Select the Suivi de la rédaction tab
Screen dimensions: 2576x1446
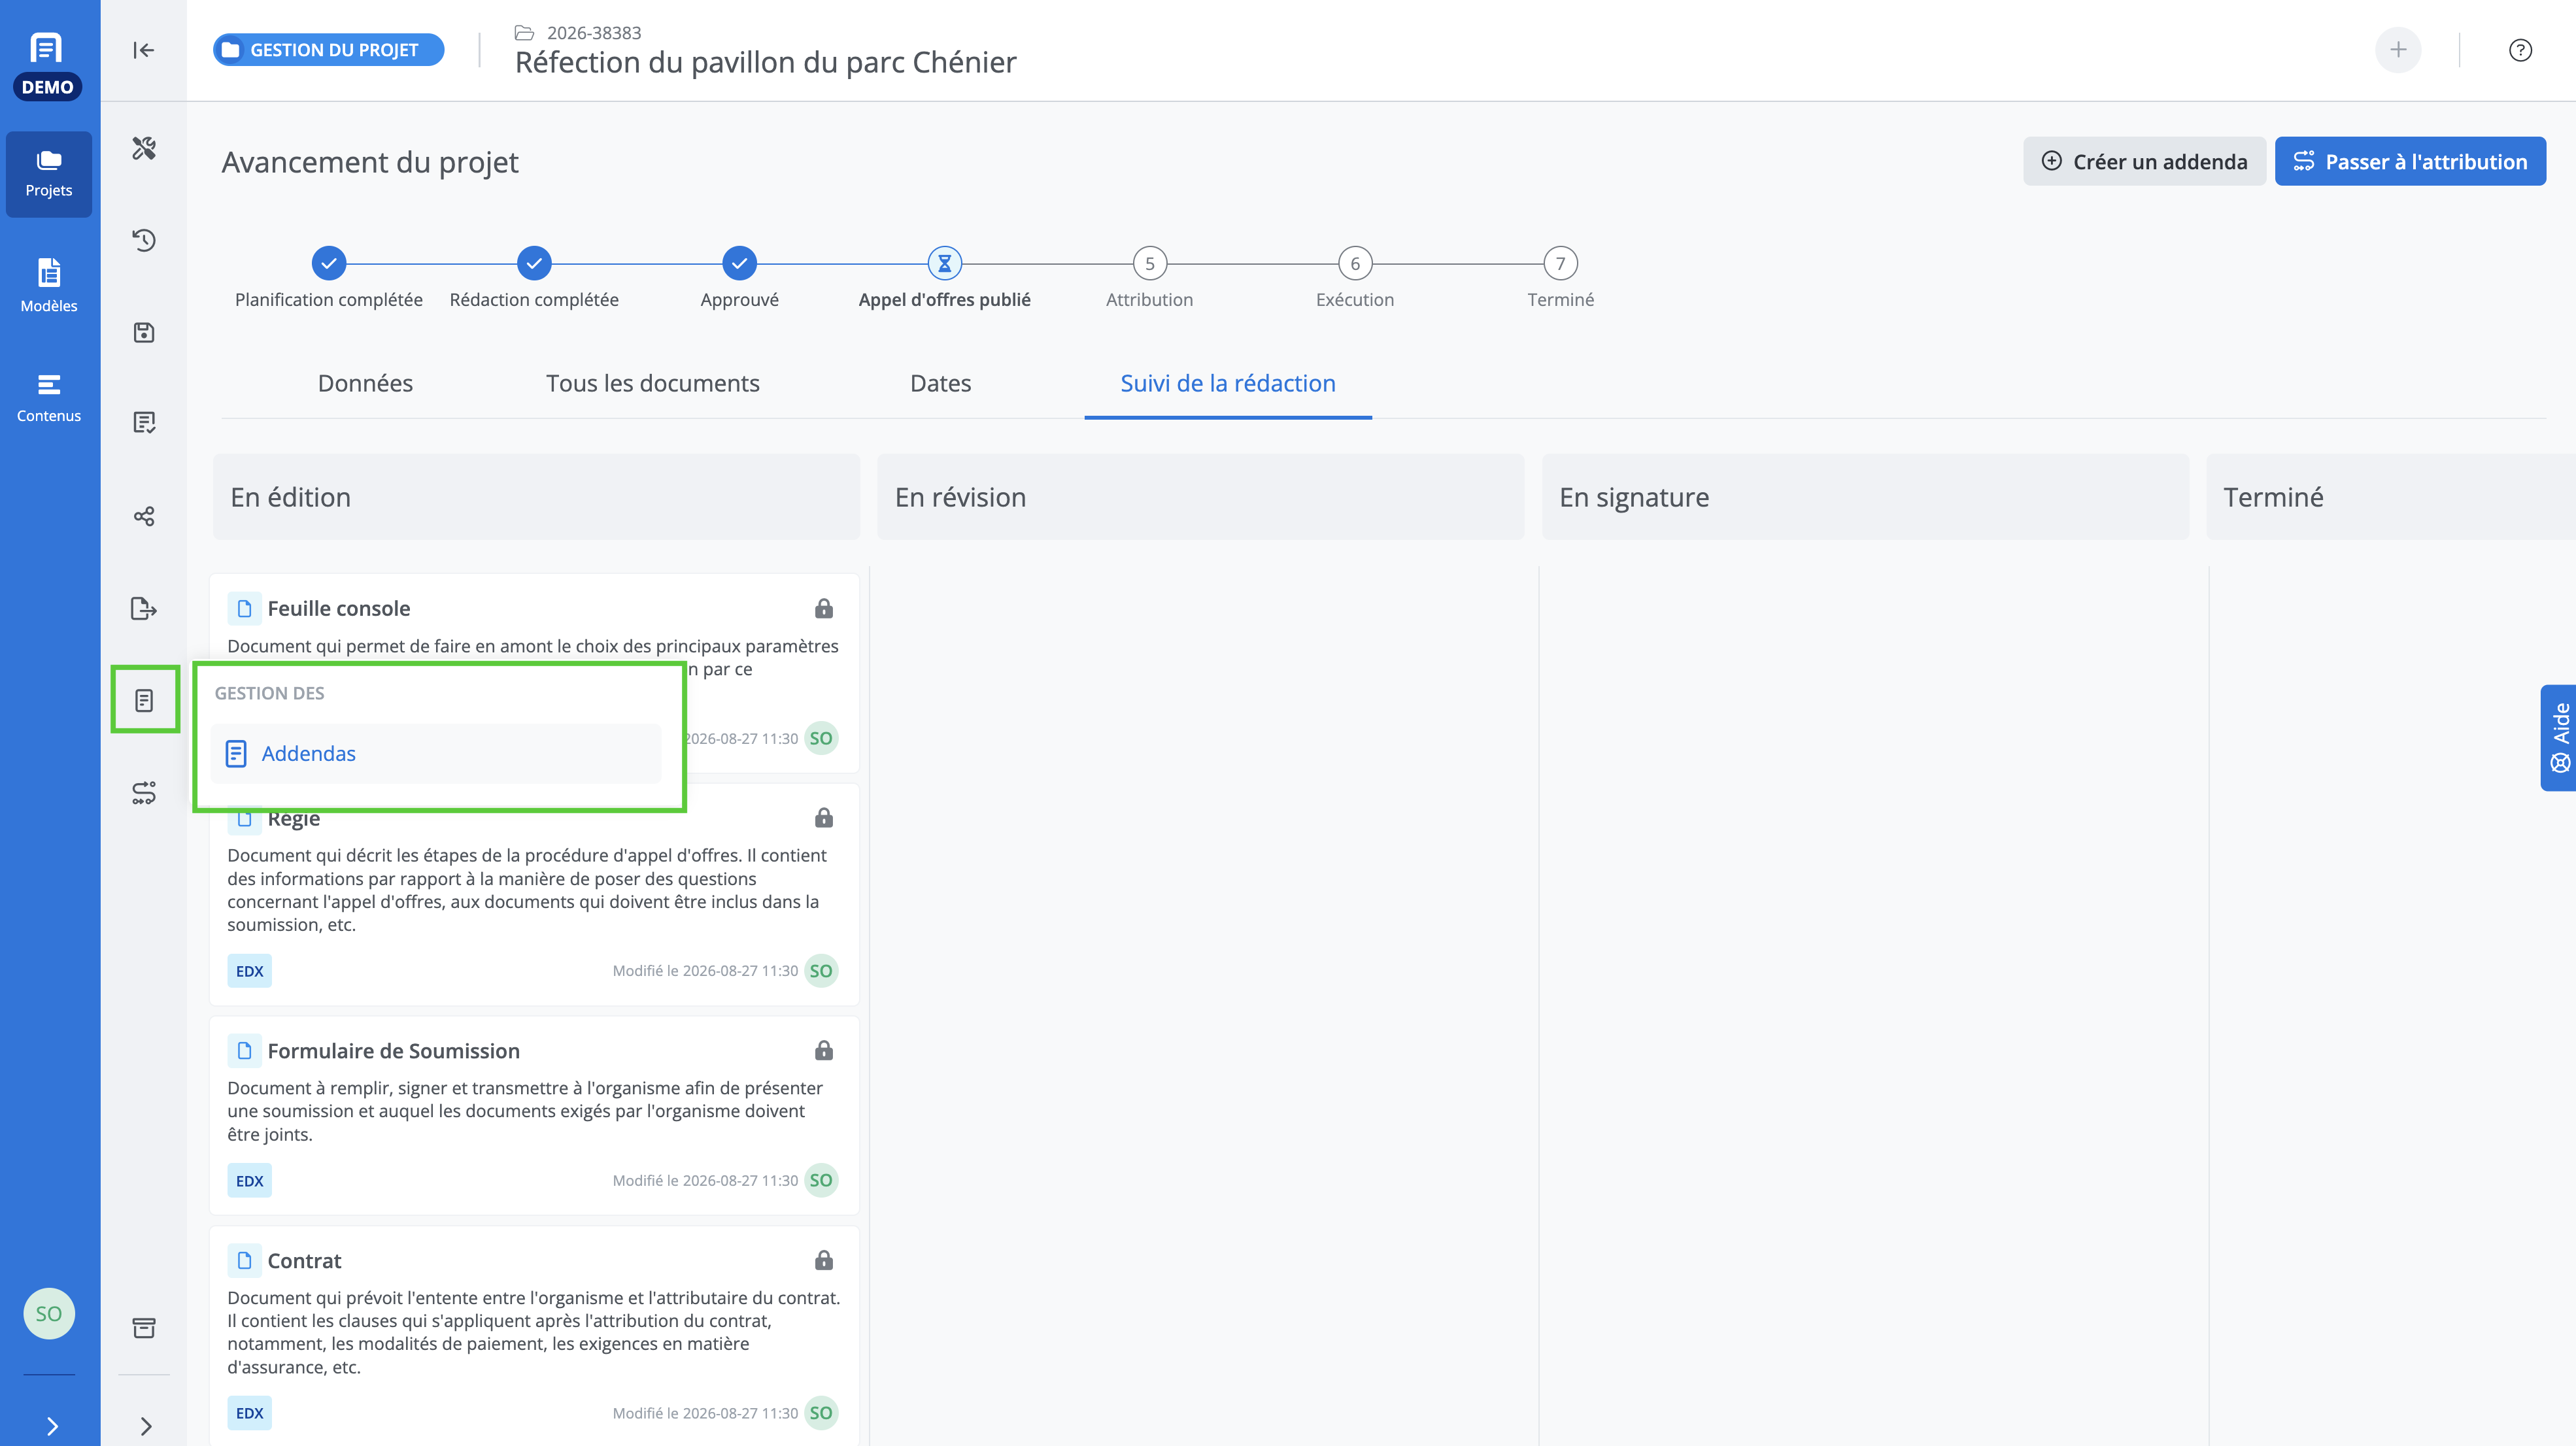(x=1227, y=383)
